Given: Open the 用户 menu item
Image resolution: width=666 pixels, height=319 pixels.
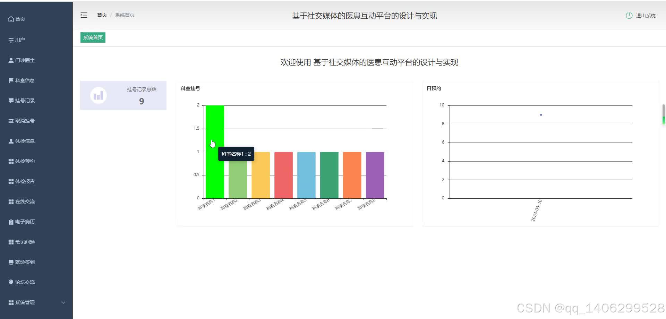Looking at the screenshot, I should point(20,40).
